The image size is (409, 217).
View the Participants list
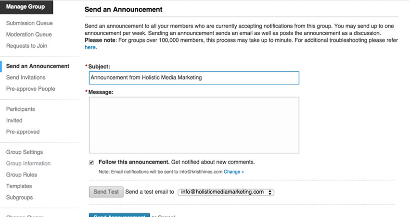21,109
